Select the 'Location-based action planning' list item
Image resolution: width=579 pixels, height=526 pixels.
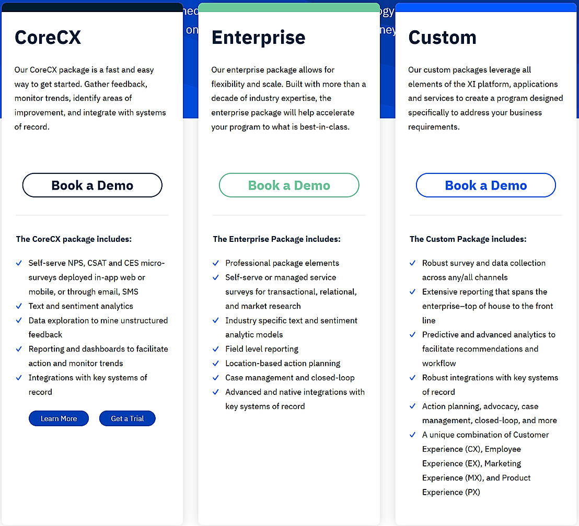click(283, 363)
